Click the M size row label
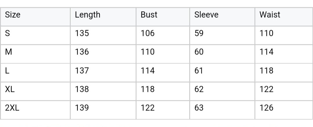This screenshot has width=313, height=127. (x=9, y=52)
